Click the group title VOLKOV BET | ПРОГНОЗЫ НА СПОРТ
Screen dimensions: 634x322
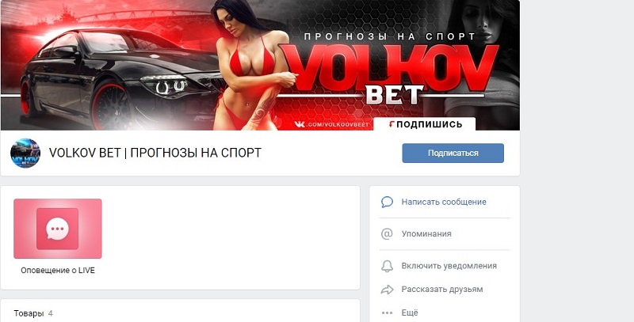coord(155,153)
